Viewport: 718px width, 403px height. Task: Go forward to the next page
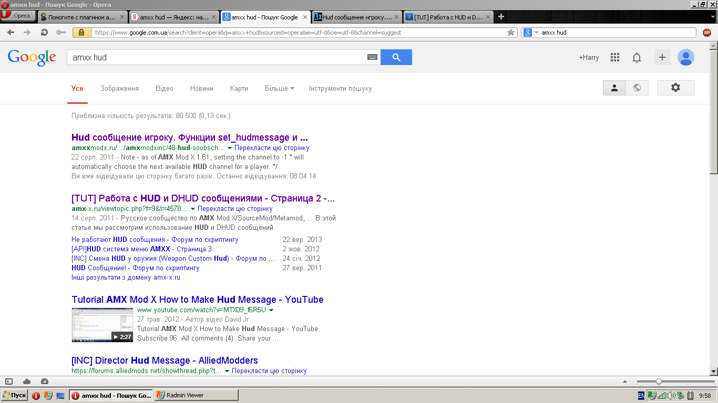tap(27, 33)
